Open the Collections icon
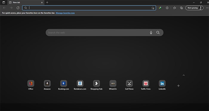 (182, 8)
